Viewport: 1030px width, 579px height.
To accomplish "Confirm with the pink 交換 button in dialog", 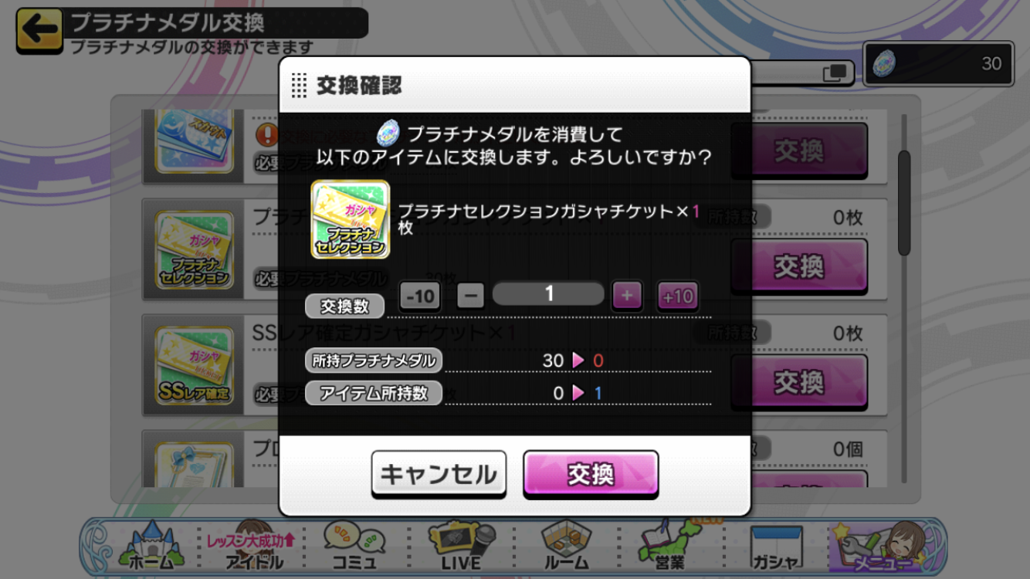I will 591,474.
